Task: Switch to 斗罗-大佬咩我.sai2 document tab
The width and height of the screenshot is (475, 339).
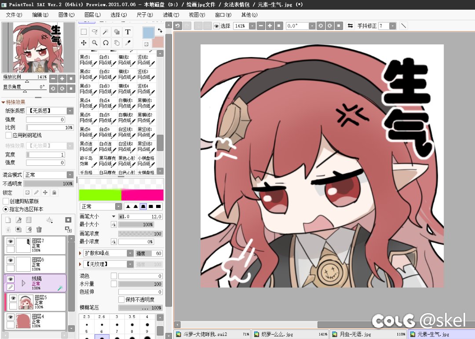Action: tap(212, 334)
